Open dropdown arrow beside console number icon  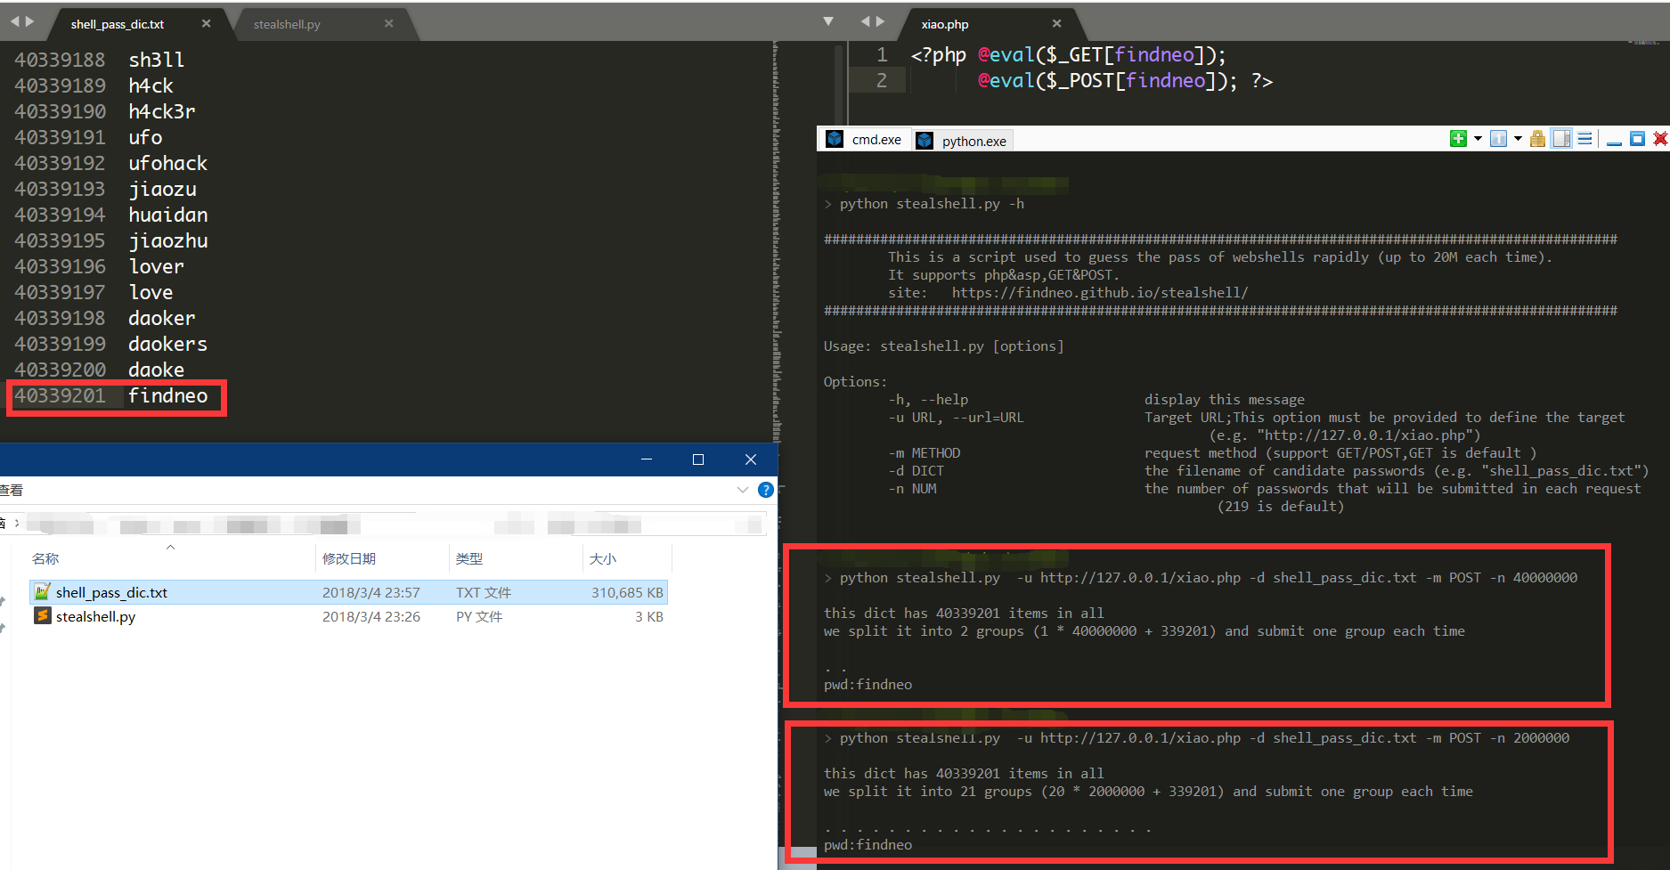1518,139
